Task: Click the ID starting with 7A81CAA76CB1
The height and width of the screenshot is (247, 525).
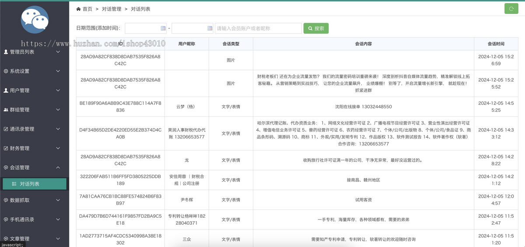Action: coord(120,200)
